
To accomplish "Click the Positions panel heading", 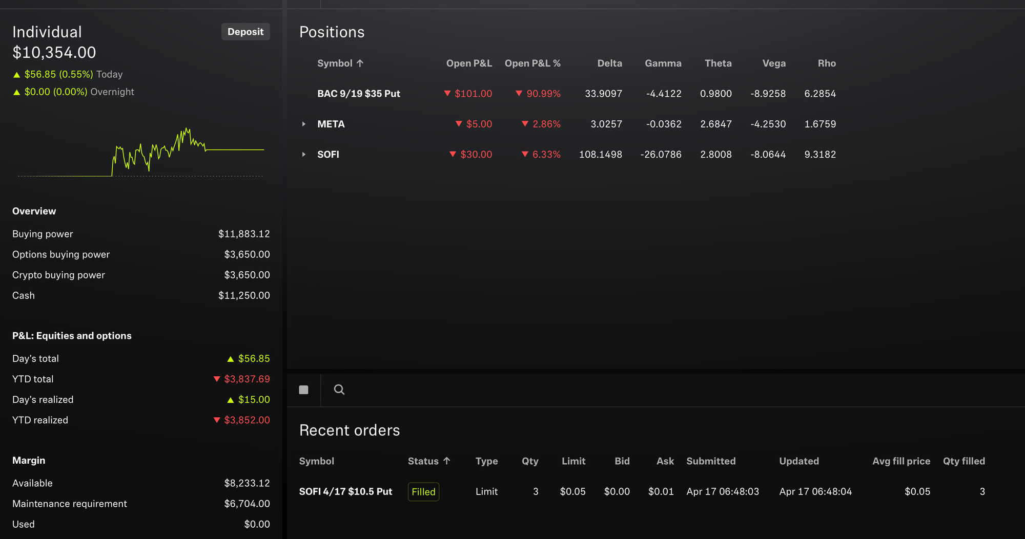I will (332, 32).
